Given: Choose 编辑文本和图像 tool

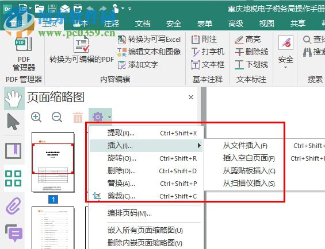Looking at the screenshot, I should (x=149, y=52).
